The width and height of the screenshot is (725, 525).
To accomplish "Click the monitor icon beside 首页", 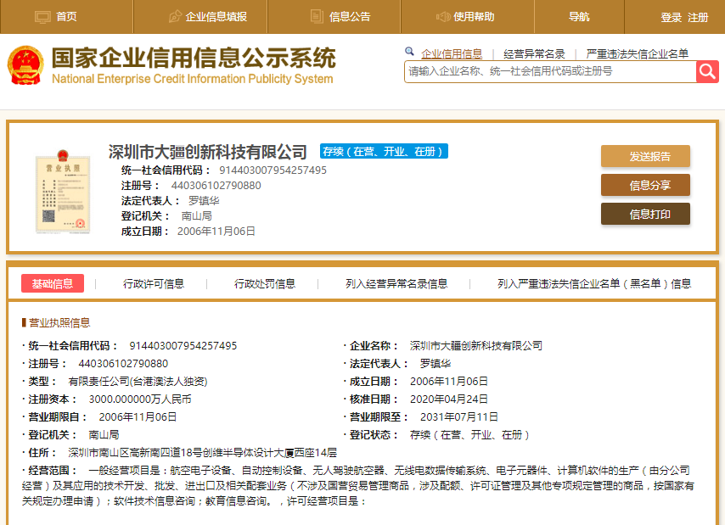I will [42, 17].
